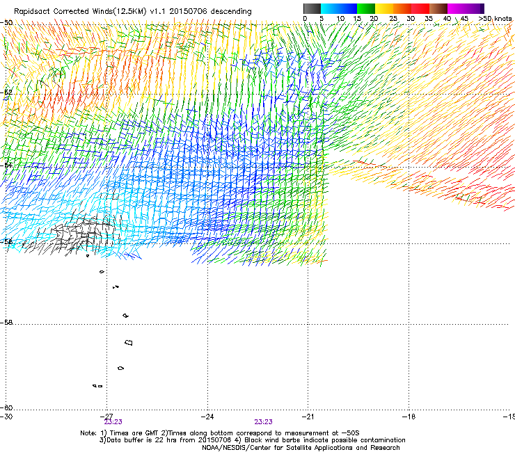Click the '>50 knots' legend label
The width and height of the screenshot is (515, 452).
[495, 19]
